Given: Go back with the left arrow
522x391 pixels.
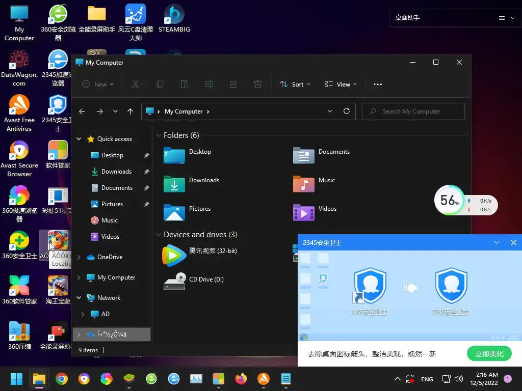Looking at the screenshot, I should pos(82,111).
